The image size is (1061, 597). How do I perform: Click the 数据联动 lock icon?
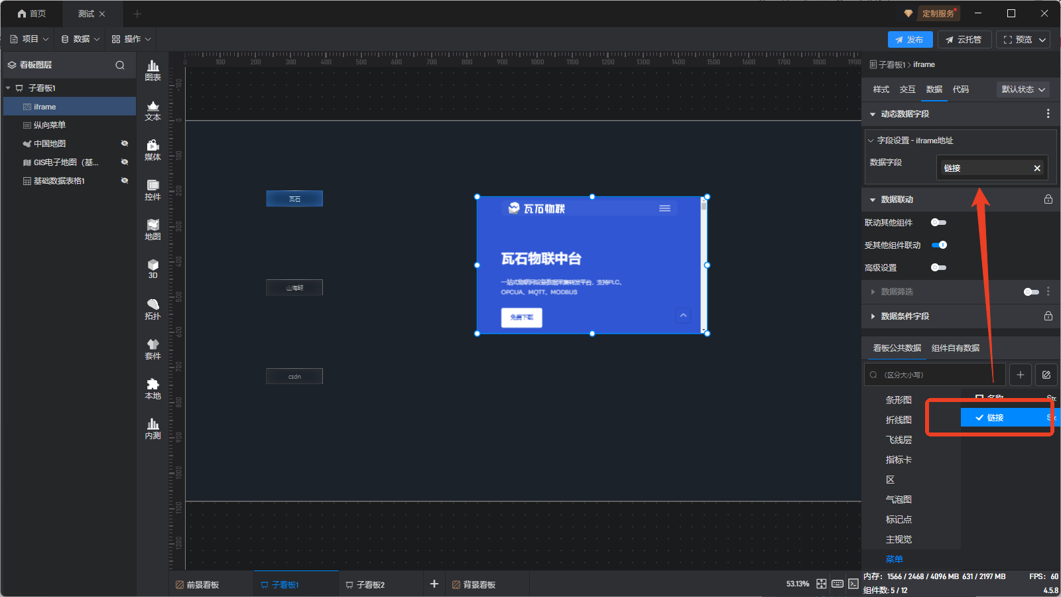pos(1048,199)
